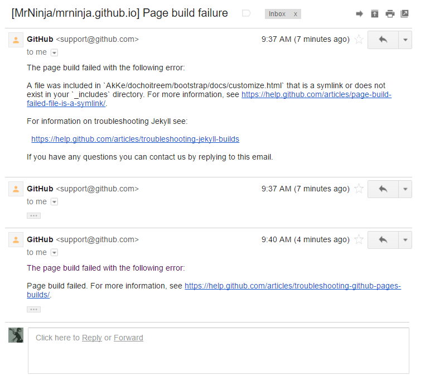Click inside the reply text box
The height and width of the screenshot is (380, 435).
(x=217, y=357)
